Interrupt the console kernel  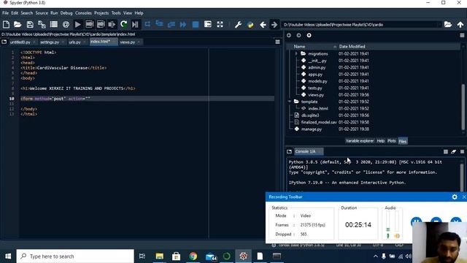[446, 151]
